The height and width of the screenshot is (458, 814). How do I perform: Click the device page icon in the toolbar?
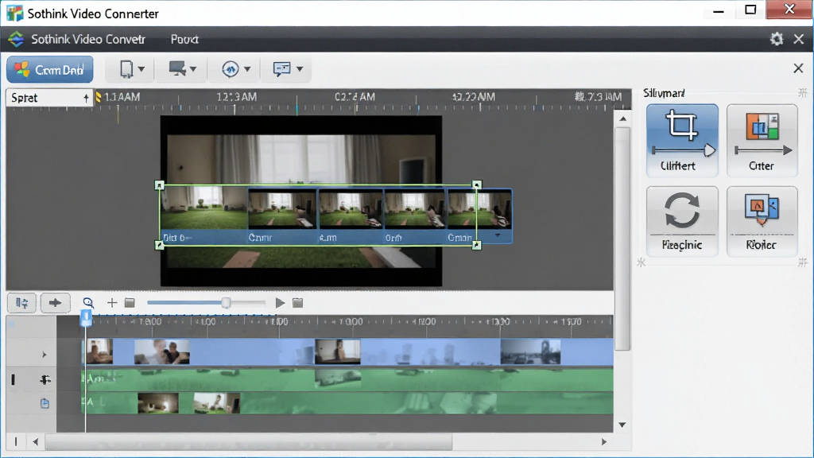point(126,69)
